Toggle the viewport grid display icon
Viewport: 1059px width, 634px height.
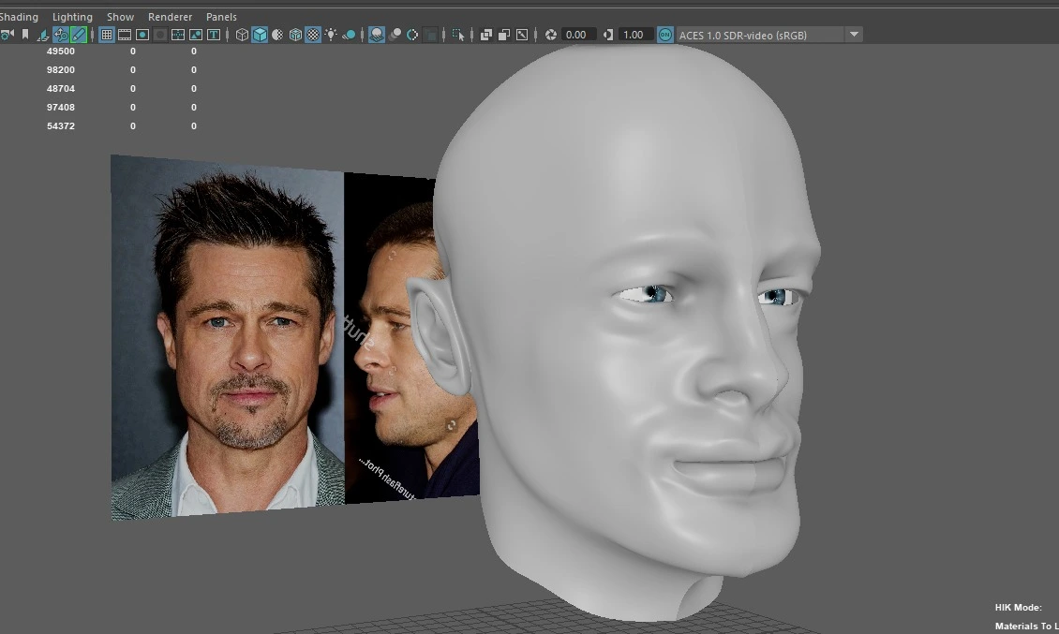point(107,35)
